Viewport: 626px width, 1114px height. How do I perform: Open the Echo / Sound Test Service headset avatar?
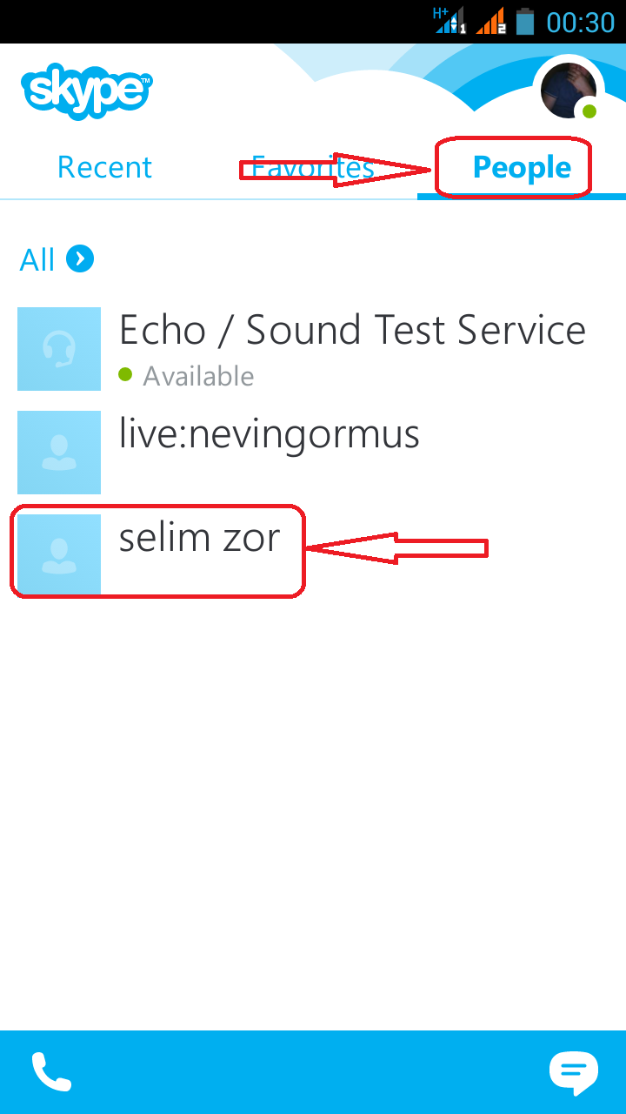pos(58,348)
